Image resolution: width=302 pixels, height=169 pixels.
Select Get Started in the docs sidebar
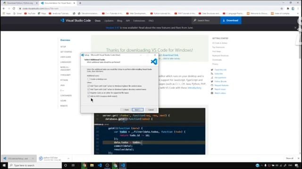66,52
